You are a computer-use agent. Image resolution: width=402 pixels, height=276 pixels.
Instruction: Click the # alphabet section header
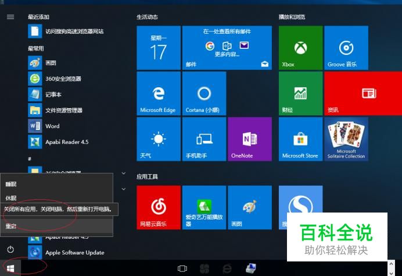tap(30, 159)
